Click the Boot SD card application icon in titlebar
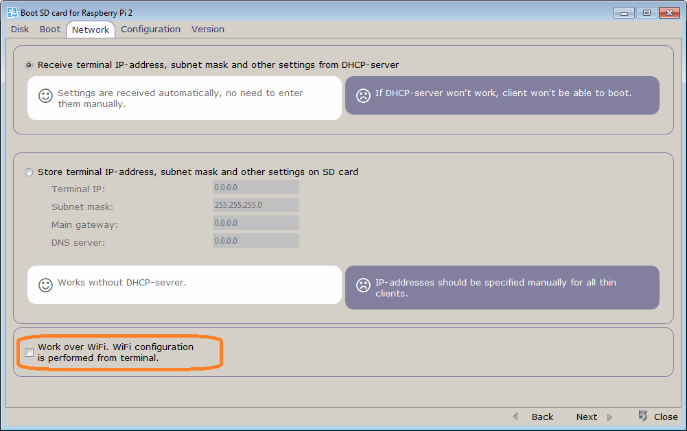The width and height of the screenshot is (687, 431). pos(12,12)
